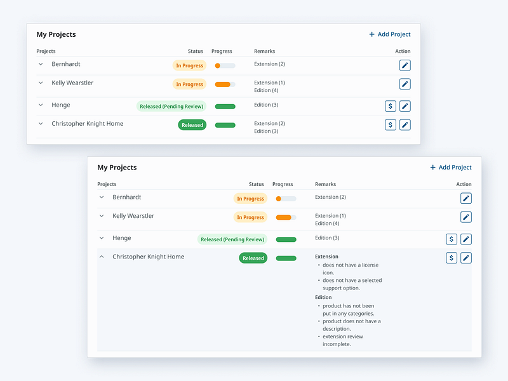Edit Kelly Wearstler pencil icon in lower card
The width and height of the screenshot is (508, 381).
466,217
